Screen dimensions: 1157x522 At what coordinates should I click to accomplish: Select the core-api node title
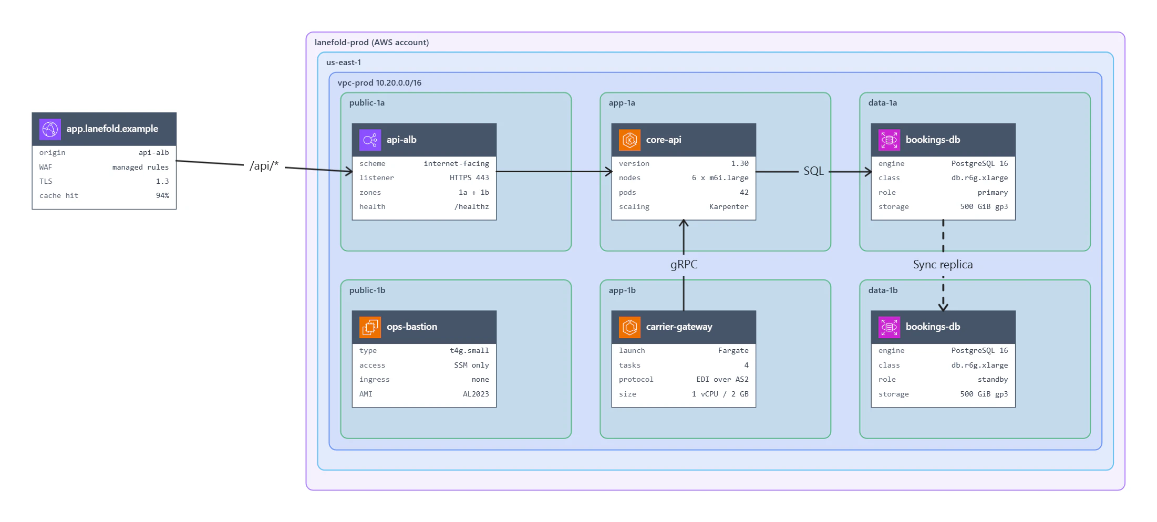[x=664, y=140]
